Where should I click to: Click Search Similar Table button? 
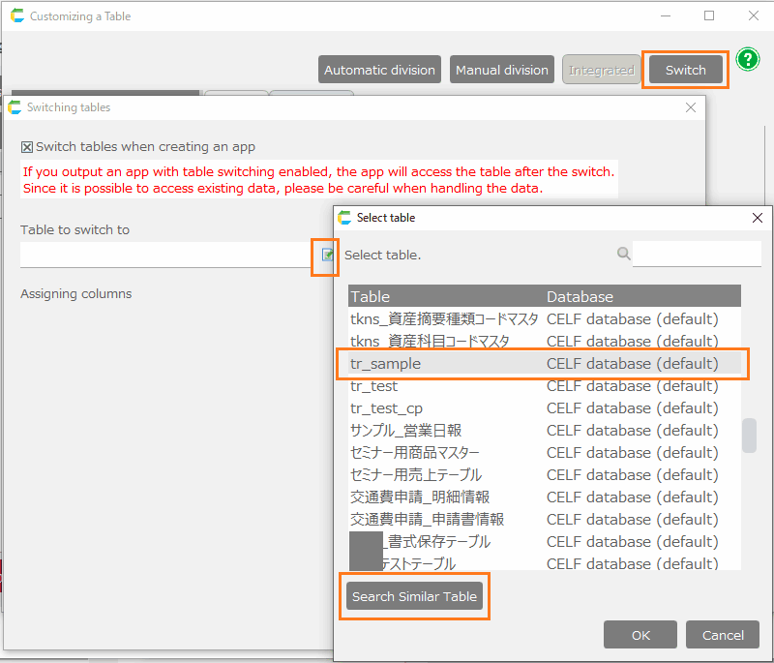coord(414,596)
